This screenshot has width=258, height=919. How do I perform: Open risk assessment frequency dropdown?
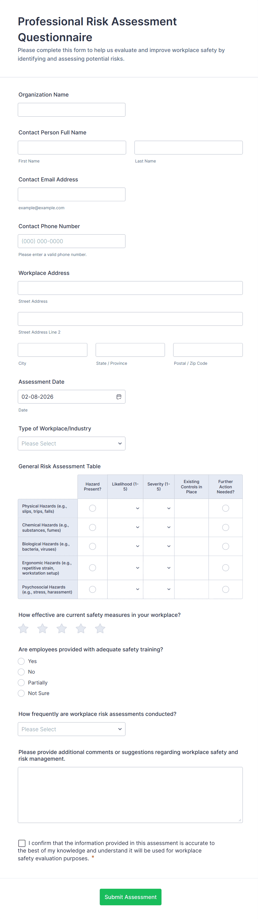[72, 729]
